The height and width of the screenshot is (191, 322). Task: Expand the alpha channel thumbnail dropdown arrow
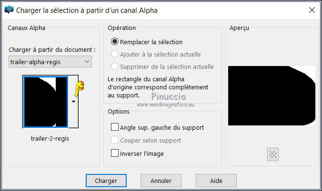[x=74, y=101]
